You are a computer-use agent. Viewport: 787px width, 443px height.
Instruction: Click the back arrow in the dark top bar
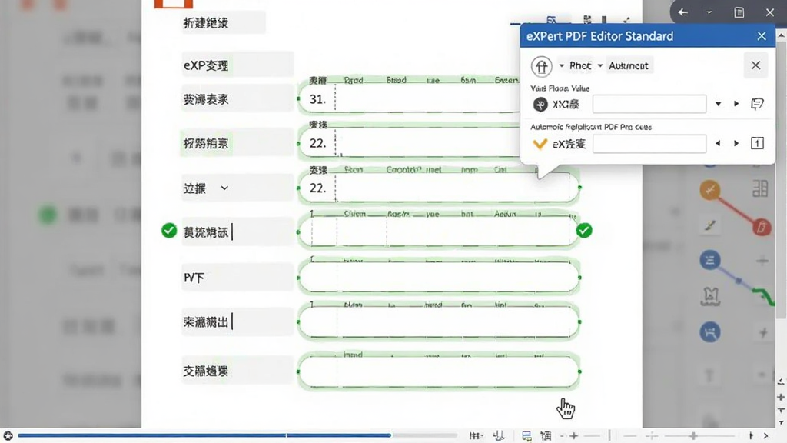tap(682, 12)
